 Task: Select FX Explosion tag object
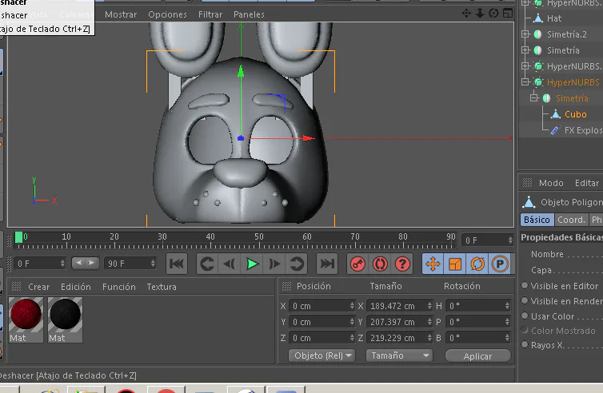[583, 130]
